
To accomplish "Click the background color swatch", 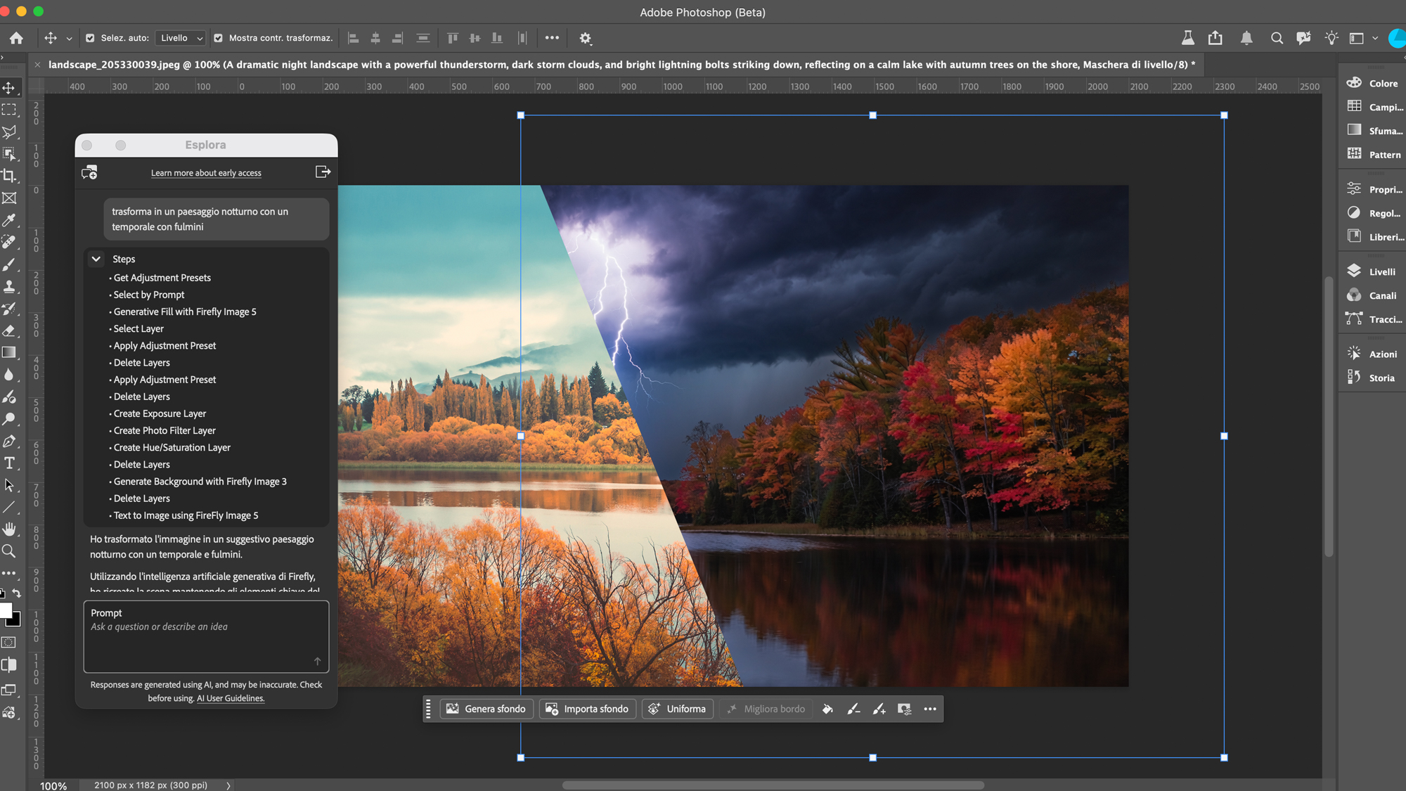I will click(15, 621).
